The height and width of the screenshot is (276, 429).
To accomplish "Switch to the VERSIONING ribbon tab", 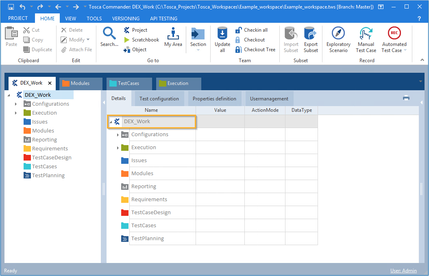I will (126, 19).
